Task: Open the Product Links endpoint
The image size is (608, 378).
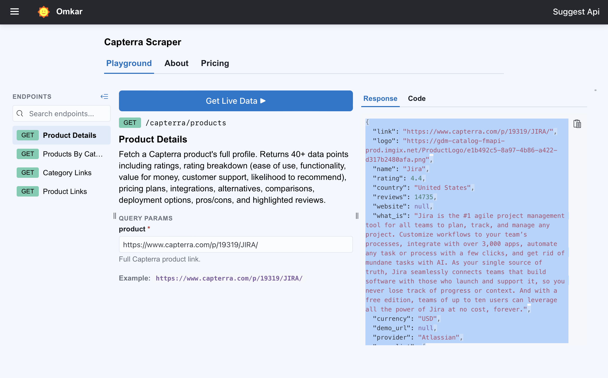Action: (61, 191)
